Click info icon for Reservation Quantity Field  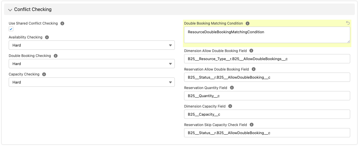pos(232,88)
